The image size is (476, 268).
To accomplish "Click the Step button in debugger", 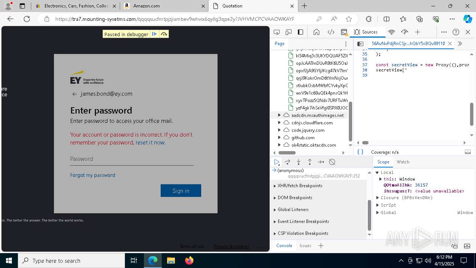I will [321, 162].
